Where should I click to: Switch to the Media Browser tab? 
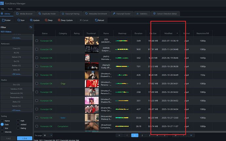(x=24, y=14)
